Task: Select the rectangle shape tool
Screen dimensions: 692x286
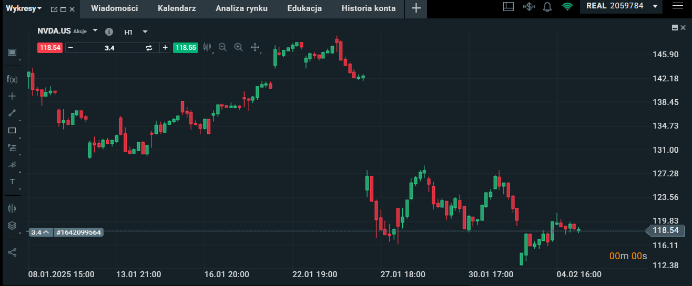Action: [12, 130]
